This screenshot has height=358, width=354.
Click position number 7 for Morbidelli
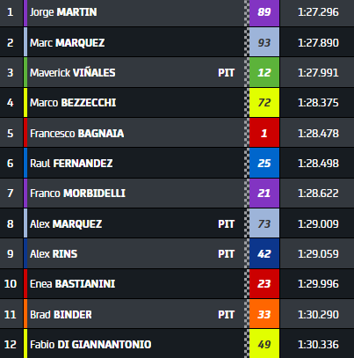11,194
